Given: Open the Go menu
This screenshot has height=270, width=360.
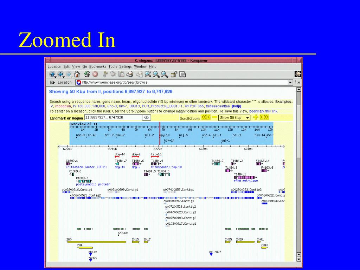Looking at the screenshot, I should [x=85, y=66].
